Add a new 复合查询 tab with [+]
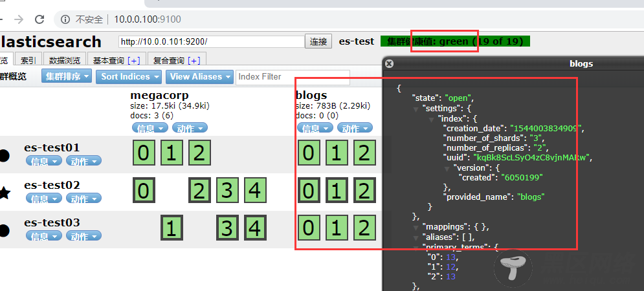The image size is (644, 291). 194,61
